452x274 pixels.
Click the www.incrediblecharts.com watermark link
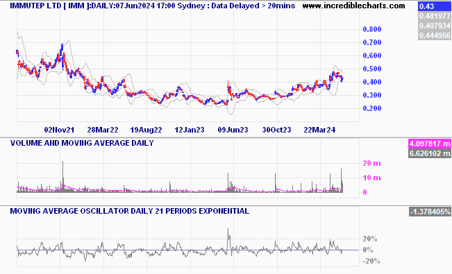353,6
